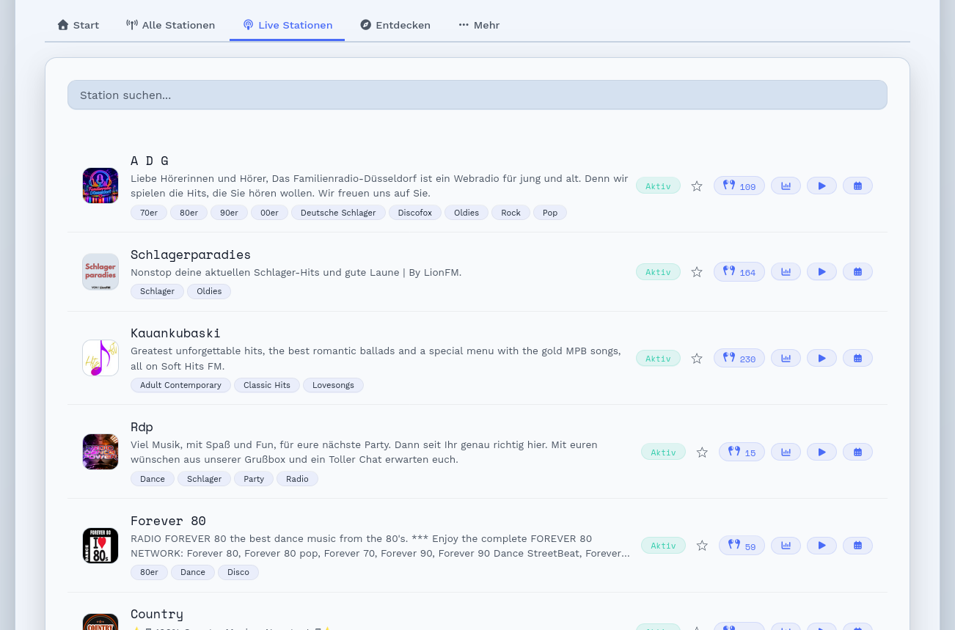Click Aktiv status badge for Schlagerparadies
Image resolution: width=955 pixels, height=630 pixels.
tap(658, 272)
